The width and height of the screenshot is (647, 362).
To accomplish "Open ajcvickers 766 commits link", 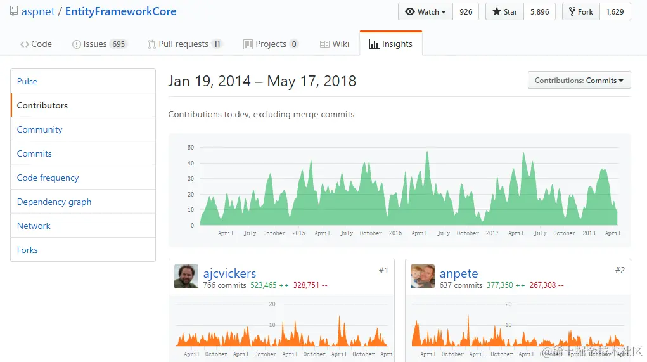I will click(224, 285).
